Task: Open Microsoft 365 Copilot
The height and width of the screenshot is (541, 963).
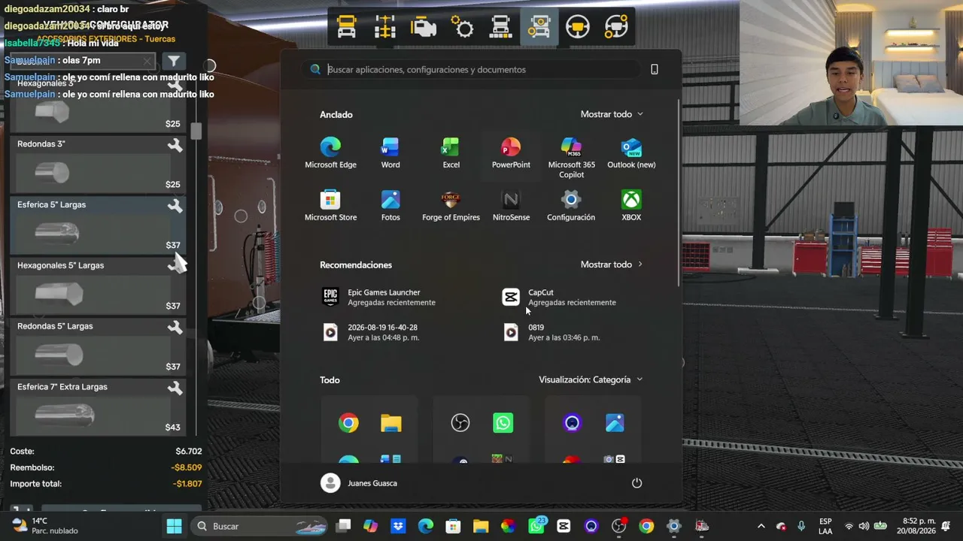Action: [571, 157]
